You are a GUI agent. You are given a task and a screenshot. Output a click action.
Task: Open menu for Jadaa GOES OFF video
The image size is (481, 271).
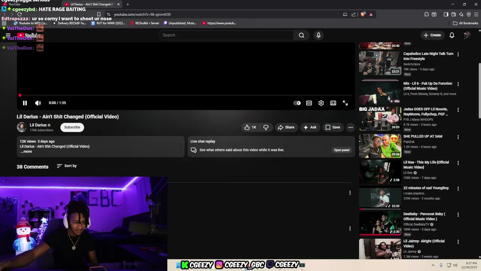pos(458,110)
